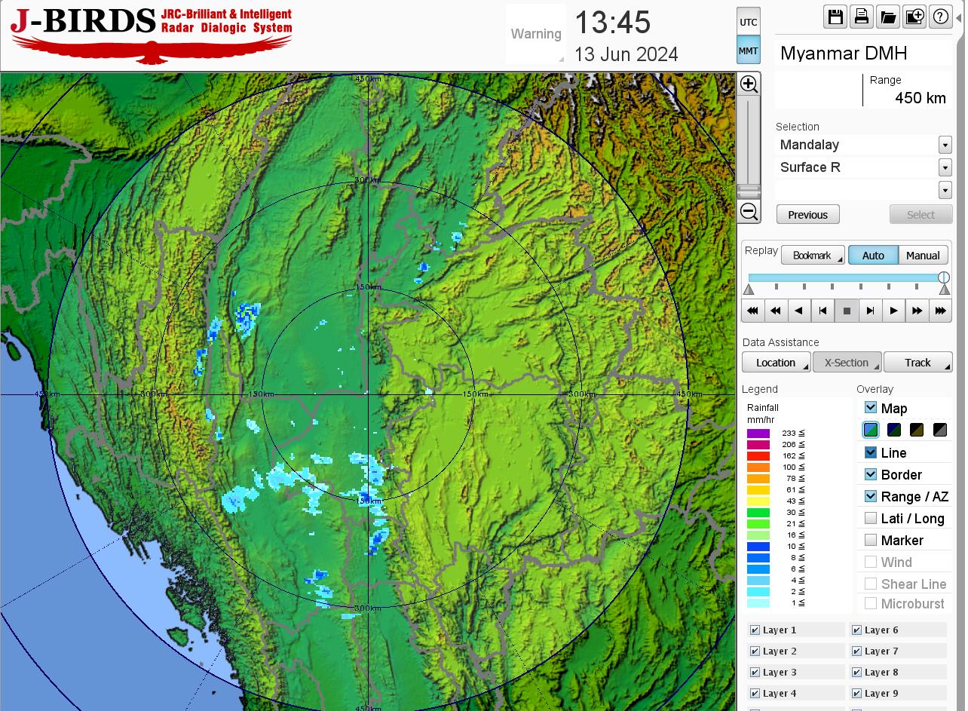Open the folder icon in top toolbar
Screen dimensions: 968x711
[x=888, y=17]
